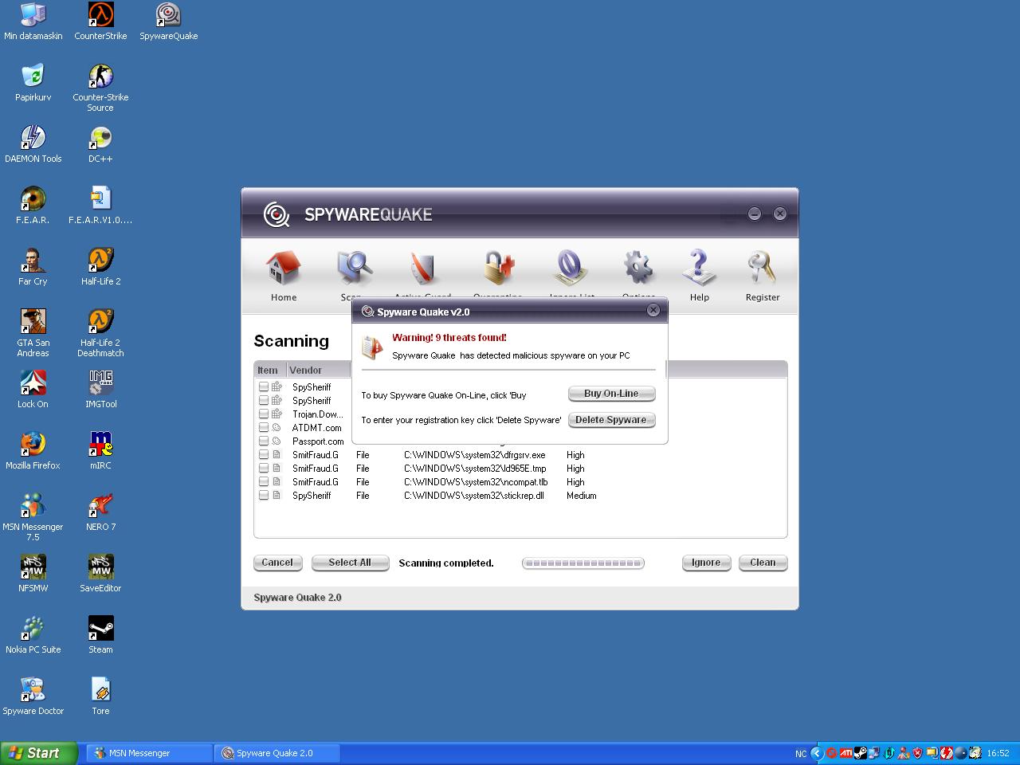Click the NC language indicator in taskbar
The image size is (1020, 765).
point(801,754)
